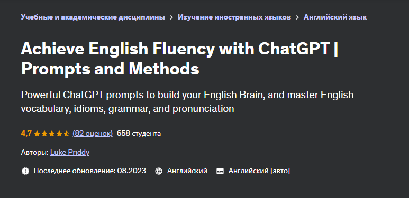The width and height of the screenshot is (409, 198).
Task: Click the closed captions subtitle icon
Action: point(220,171)
